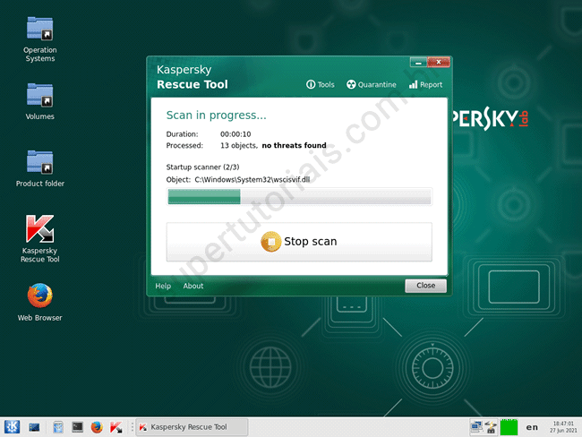Click the Close button in dialog
582x437 pixels.
click(425, 286)
